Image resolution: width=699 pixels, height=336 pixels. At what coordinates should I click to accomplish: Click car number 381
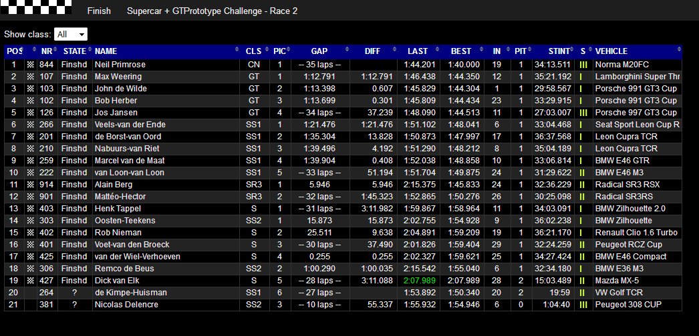pos(46,305)
